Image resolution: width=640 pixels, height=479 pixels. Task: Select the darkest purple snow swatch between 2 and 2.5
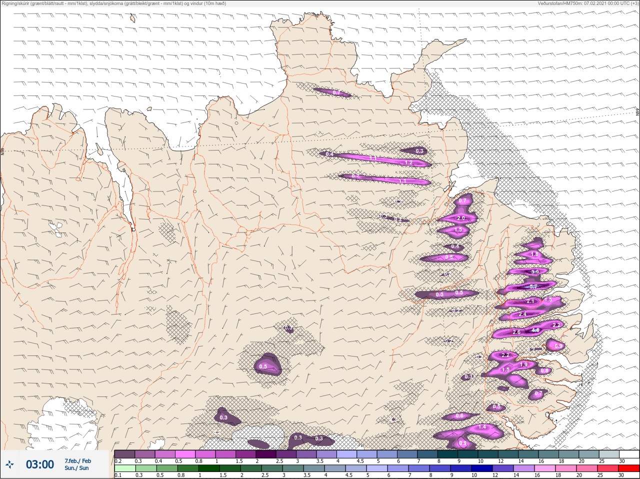266,454
